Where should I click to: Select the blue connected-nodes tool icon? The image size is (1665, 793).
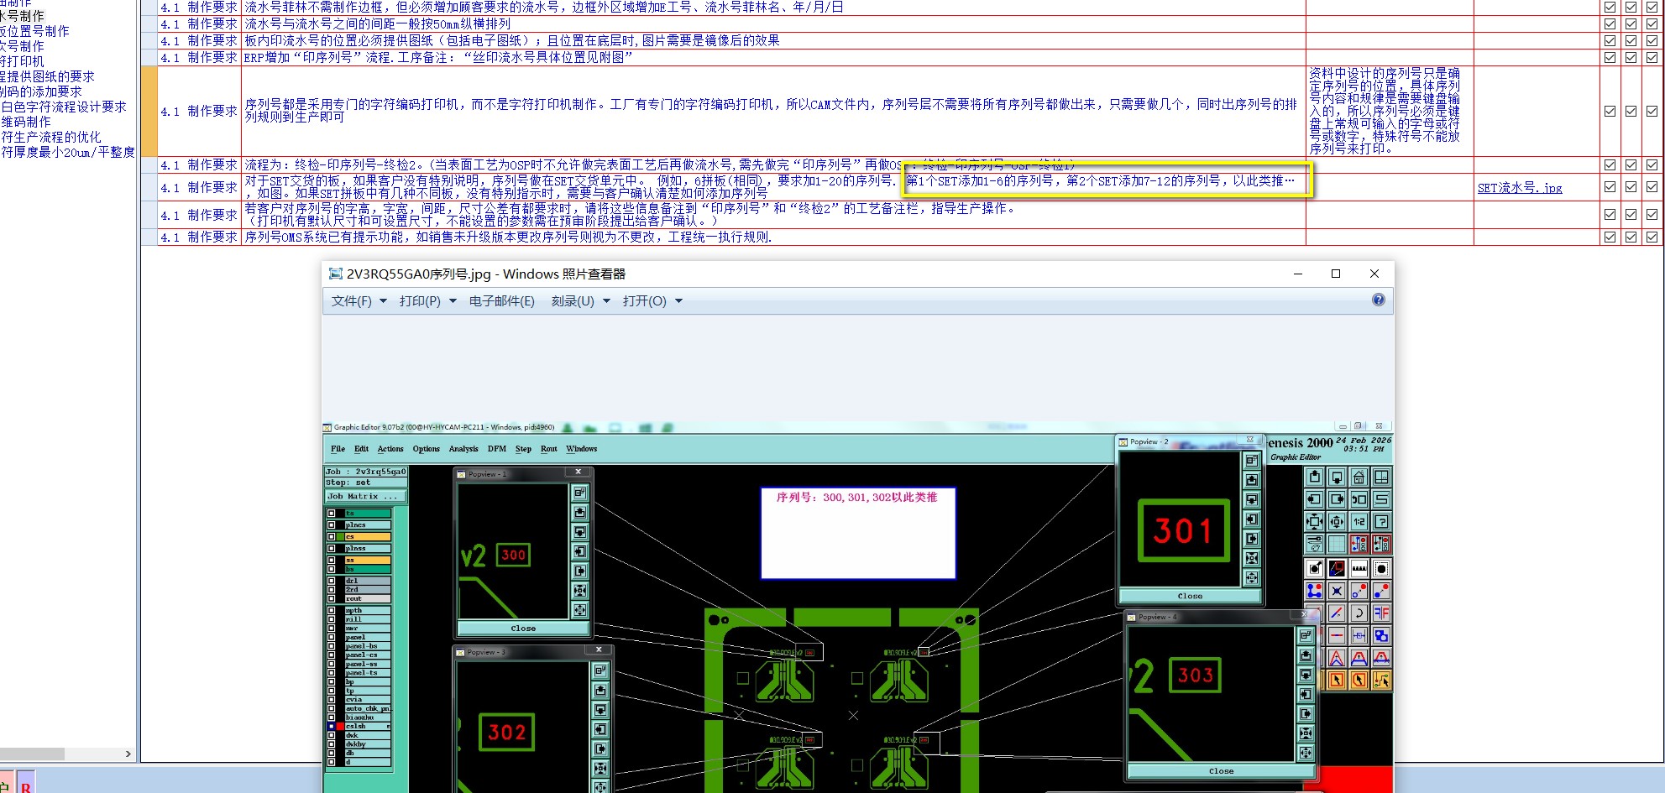coord(1314,591)
